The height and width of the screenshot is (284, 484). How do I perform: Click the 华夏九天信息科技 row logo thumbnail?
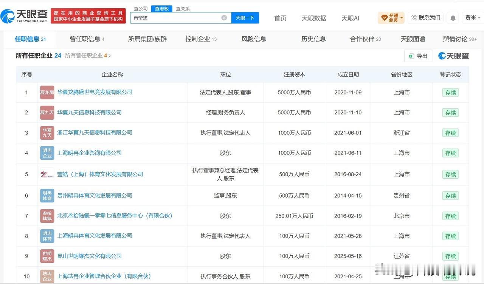[47, 113]
